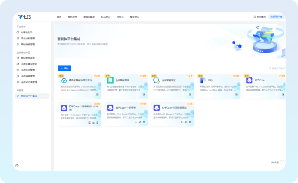Click the 企微知识集管理 sidebar icon
Screen dimensions: 298x183
(x=17, y=82)
